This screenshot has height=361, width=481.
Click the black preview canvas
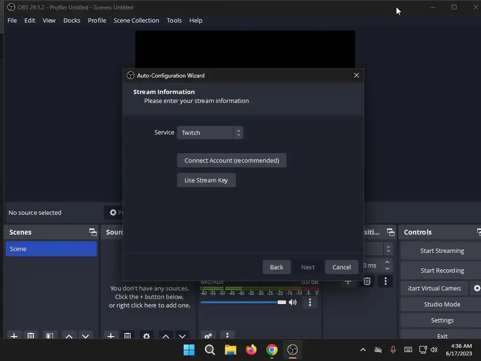(245, 49)
